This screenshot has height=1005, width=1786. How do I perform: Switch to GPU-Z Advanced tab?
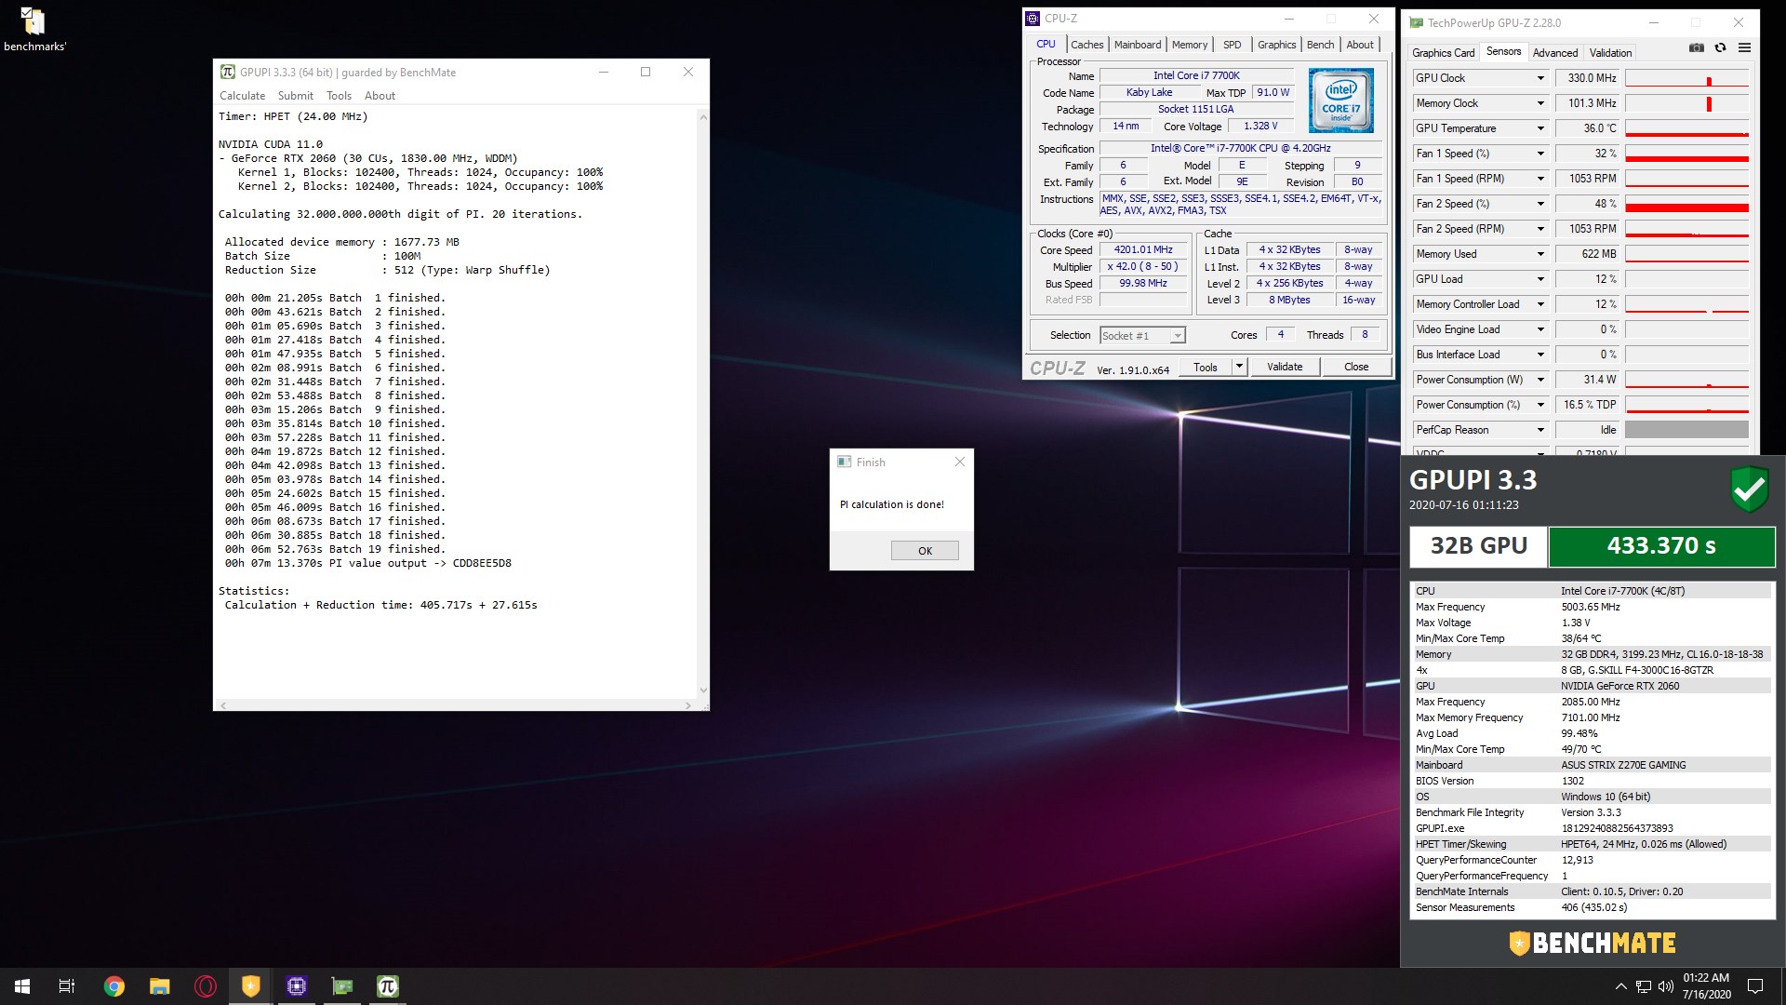pos(1554,53)
